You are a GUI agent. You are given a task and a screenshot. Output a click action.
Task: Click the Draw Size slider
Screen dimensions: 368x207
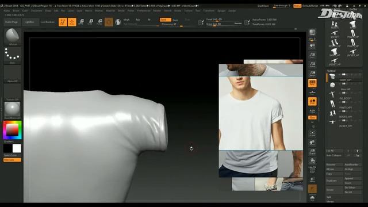(224, 24)
